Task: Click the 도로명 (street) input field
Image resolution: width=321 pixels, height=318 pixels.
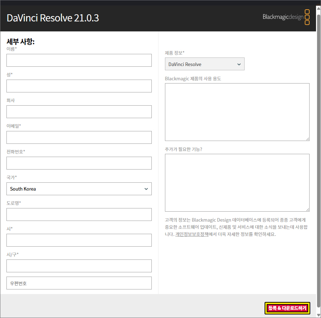Action: [79, 214]
